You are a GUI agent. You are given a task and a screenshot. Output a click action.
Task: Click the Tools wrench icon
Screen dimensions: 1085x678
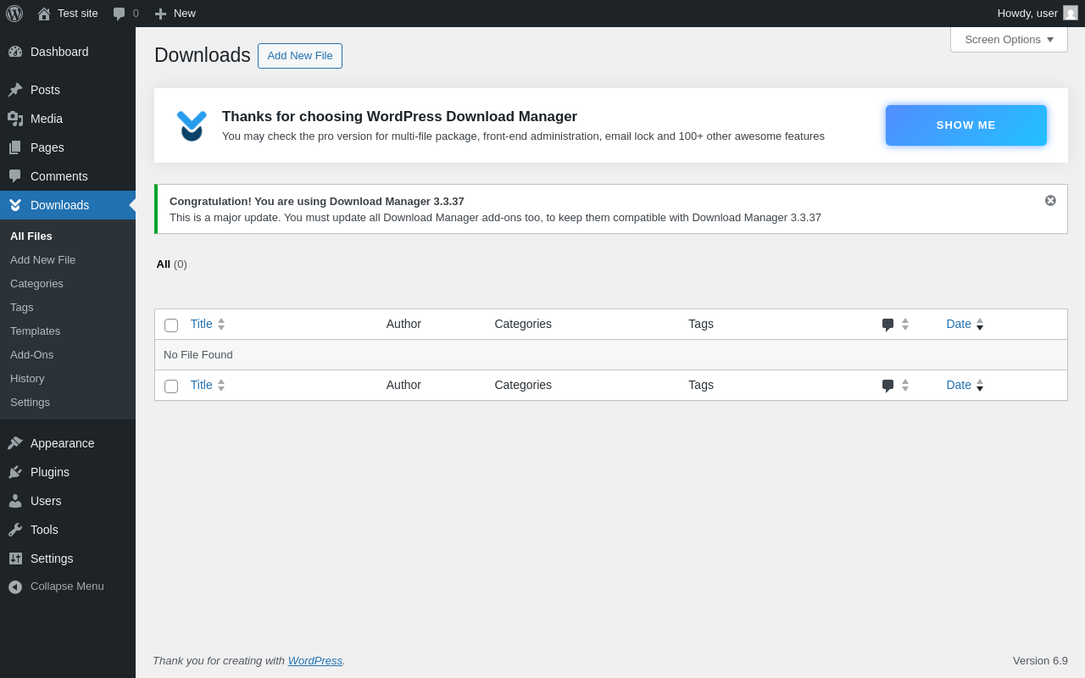[15, 530]
